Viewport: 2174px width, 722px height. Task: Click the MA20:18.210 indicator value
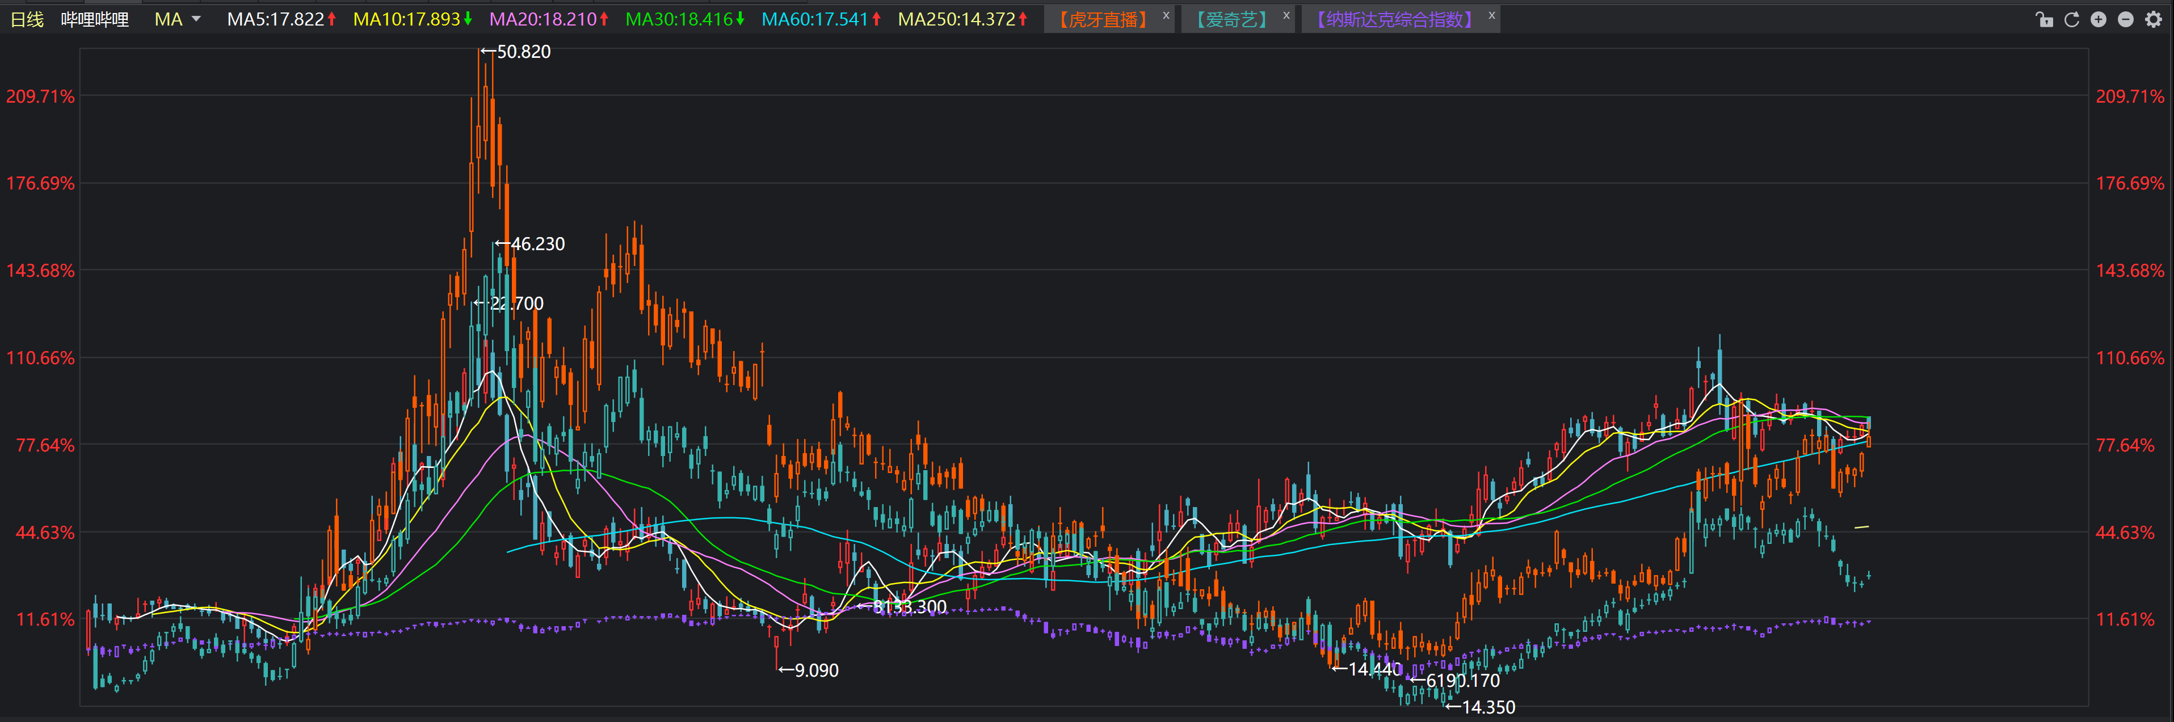point(549,19)
